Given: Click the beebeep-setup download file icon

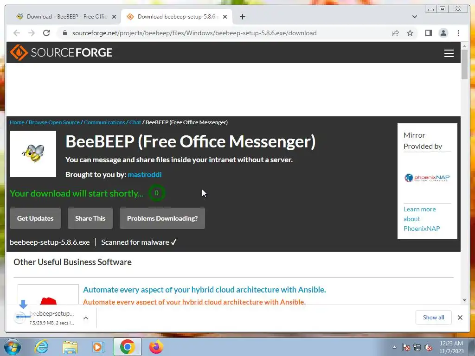Looking at the screenshot, I should (x=20, y=317).
